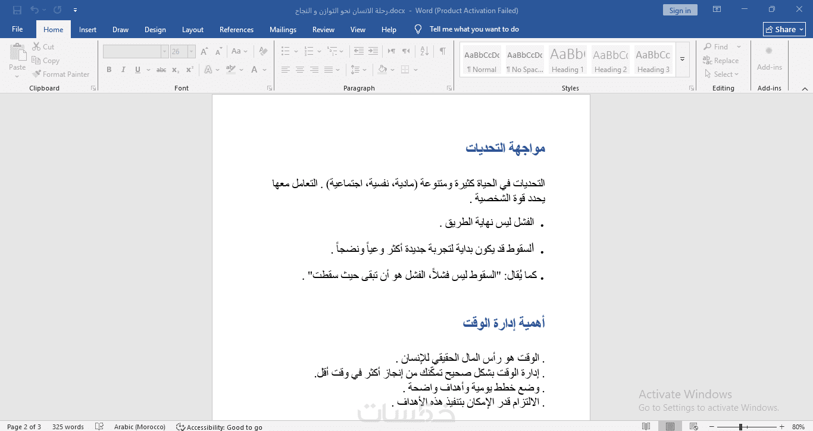Click the Redo icon in the title bar

click(57, 10)
